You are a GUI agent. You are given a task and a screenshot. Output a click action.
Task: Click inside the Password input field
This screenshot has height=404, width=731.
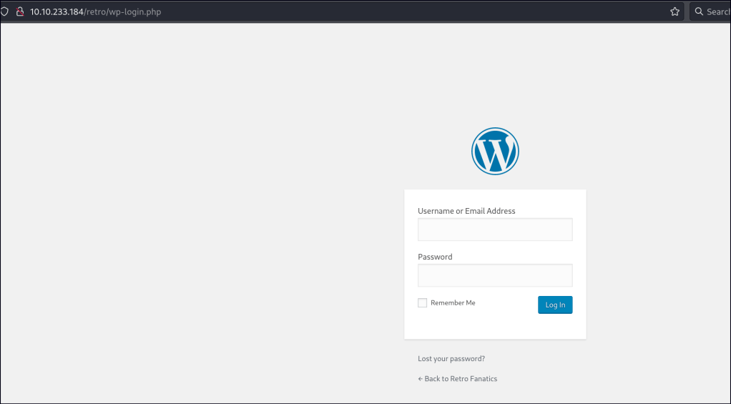(x=495, y=275)
